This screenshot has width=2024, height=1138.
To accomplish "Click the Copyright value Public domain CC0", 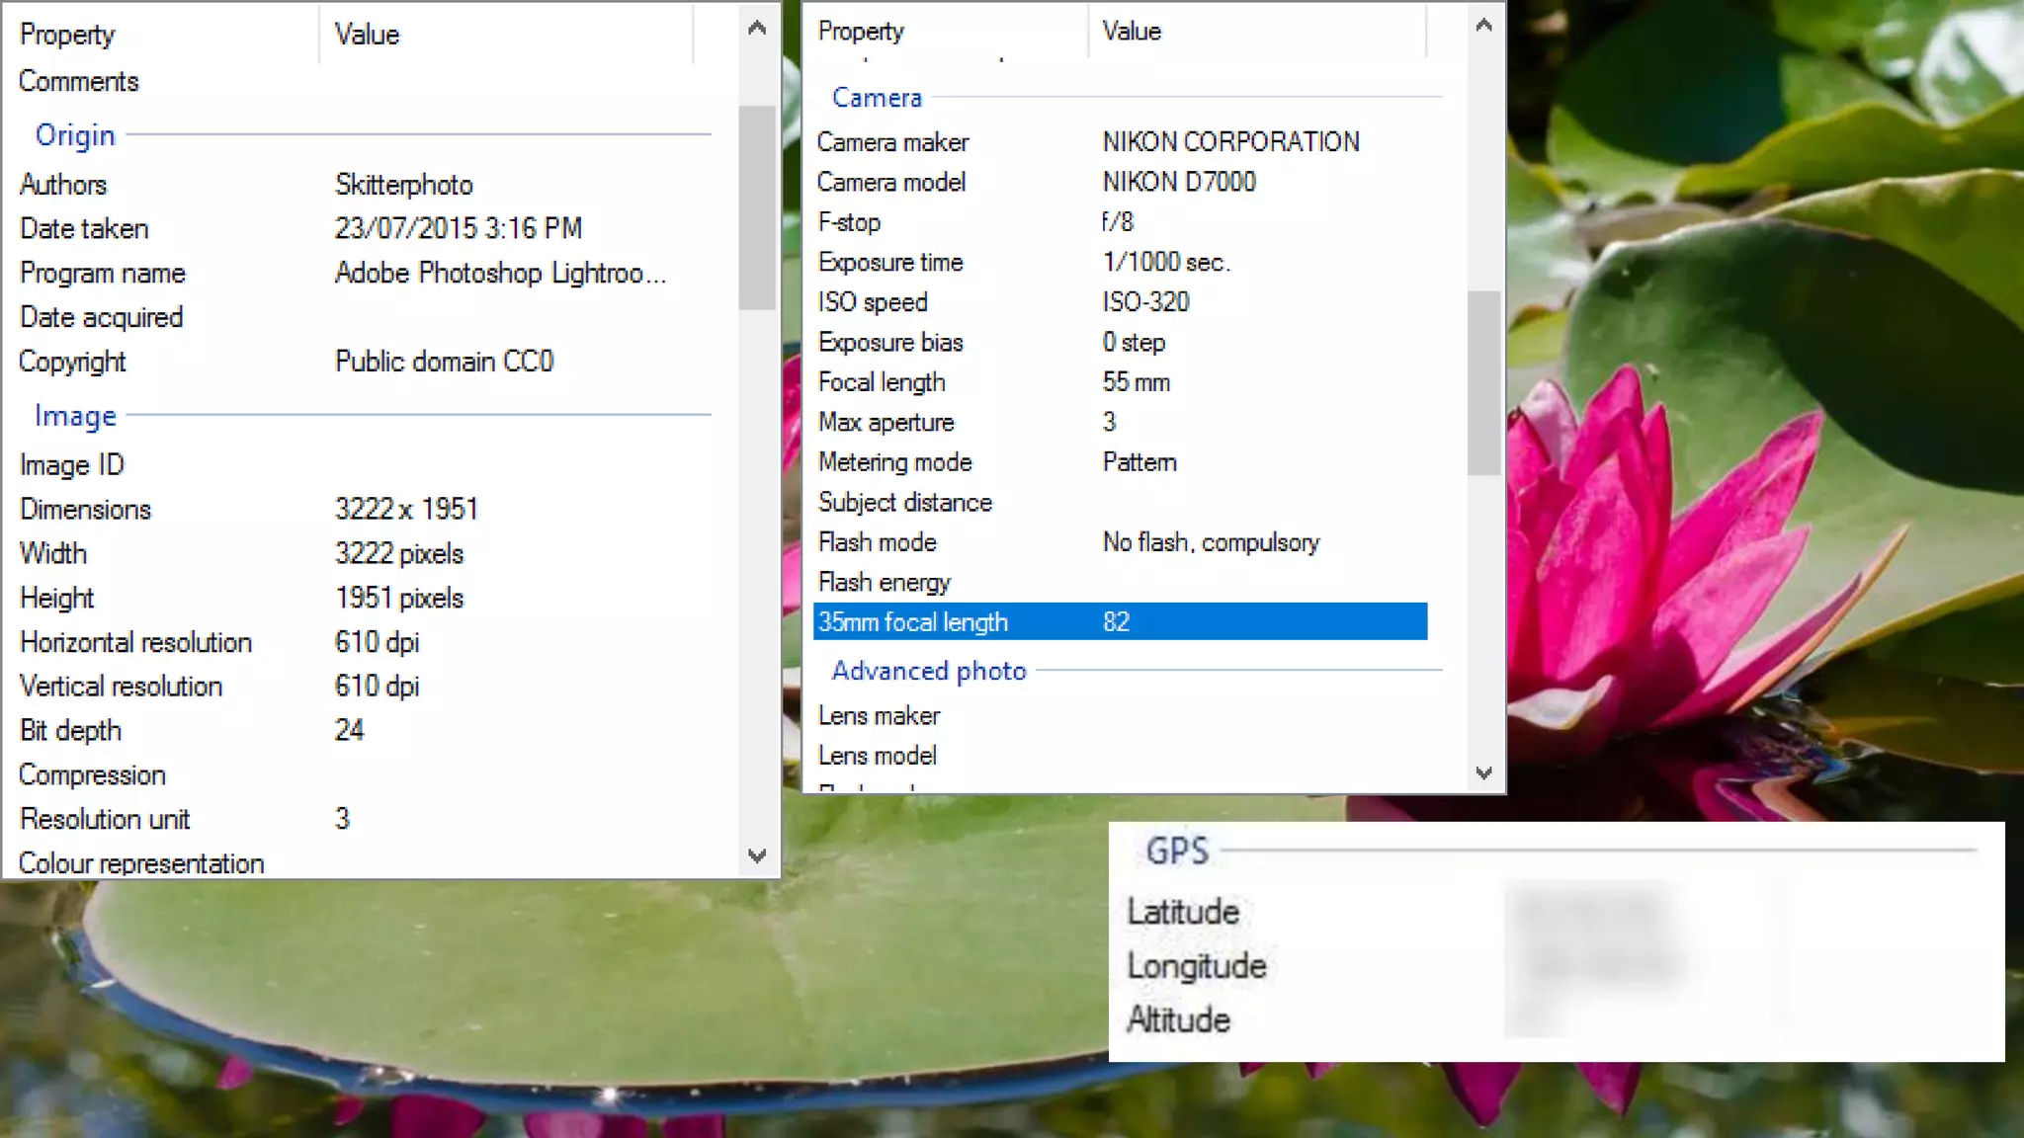I will 444,362.
